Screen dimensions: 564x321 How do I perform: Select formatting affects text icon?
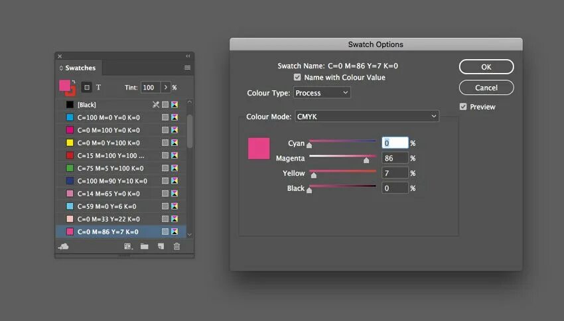tap(98, 87)
